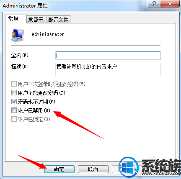The height and width of the screenshot is (179, 181).
Task: Uncheck 密码永不过期 option
Action: 14,102
